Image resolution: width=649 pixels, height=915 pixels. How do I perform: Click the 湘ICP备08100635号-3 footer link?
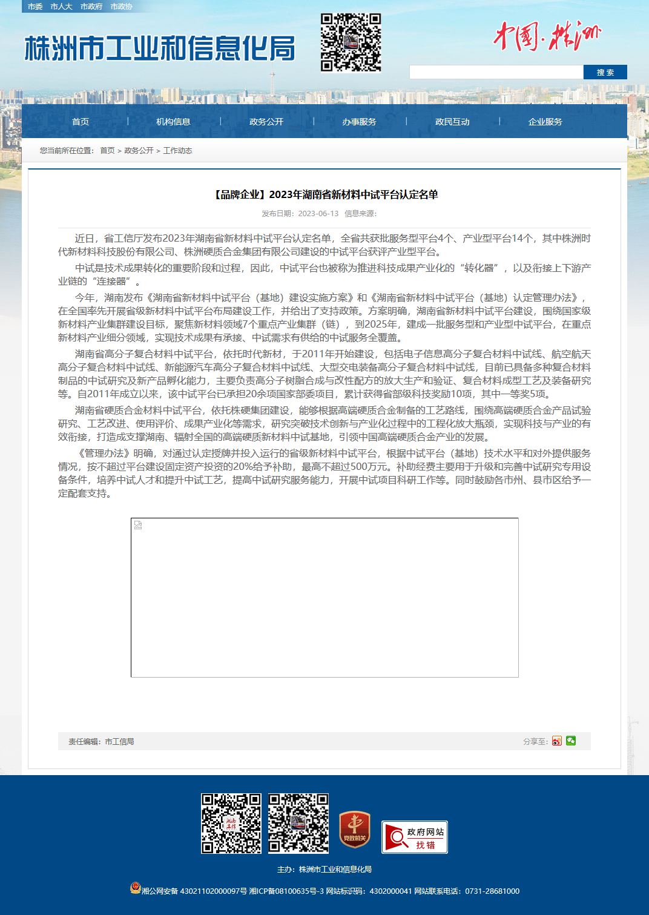(x=286, y=891)
